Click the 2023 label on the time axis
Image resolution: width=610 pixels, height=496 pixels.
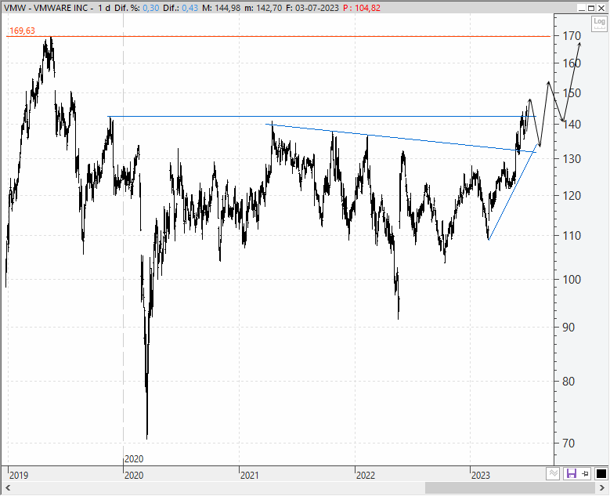(x=481, y=475)
